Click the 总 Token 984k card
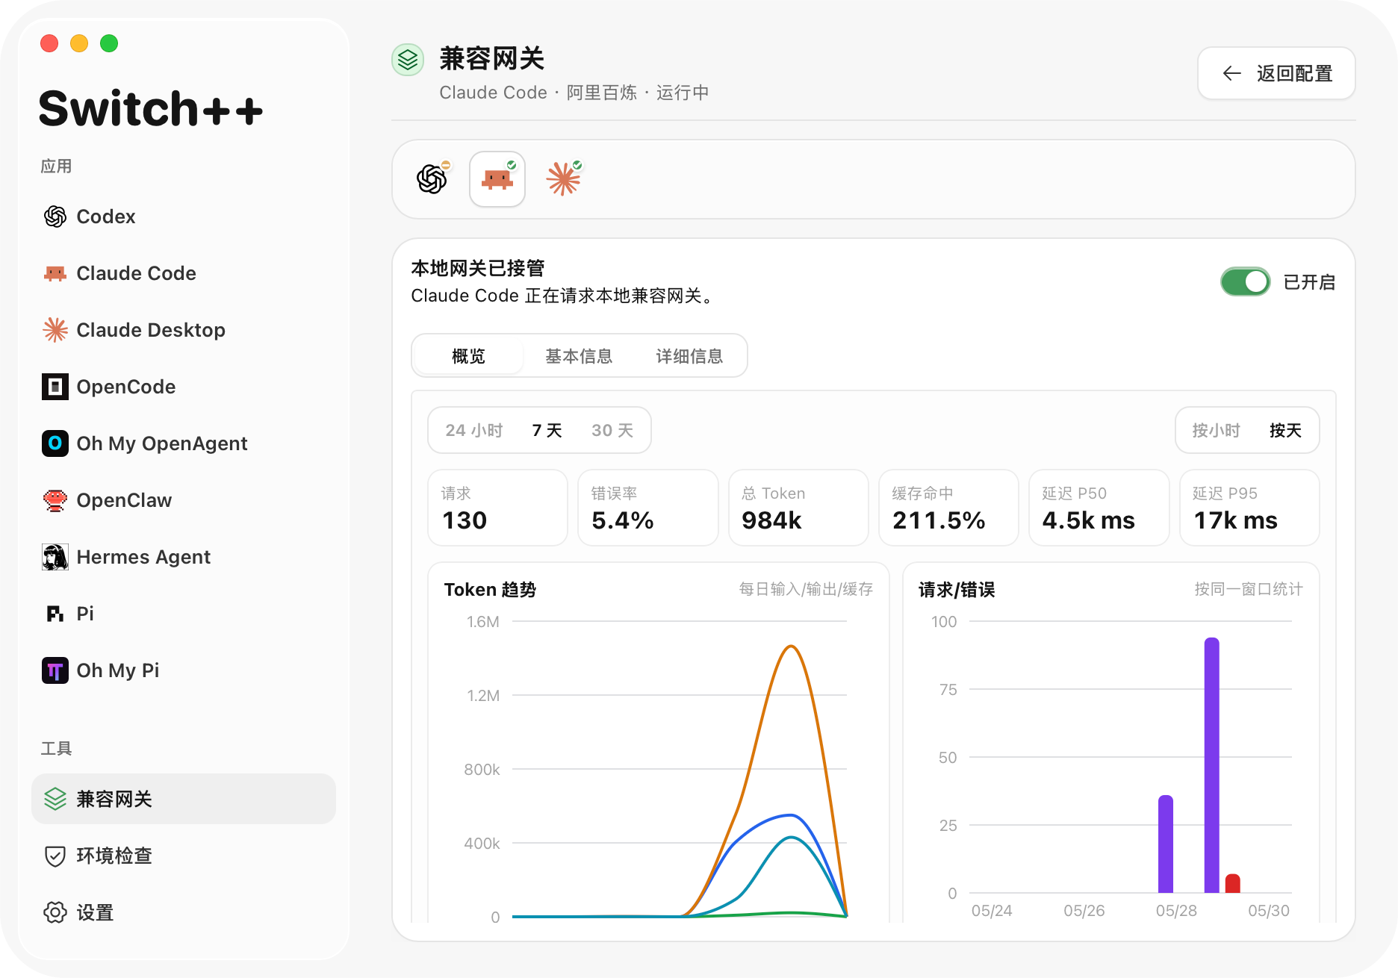This screenshot has width=1398, height=978. pos(798,508)
